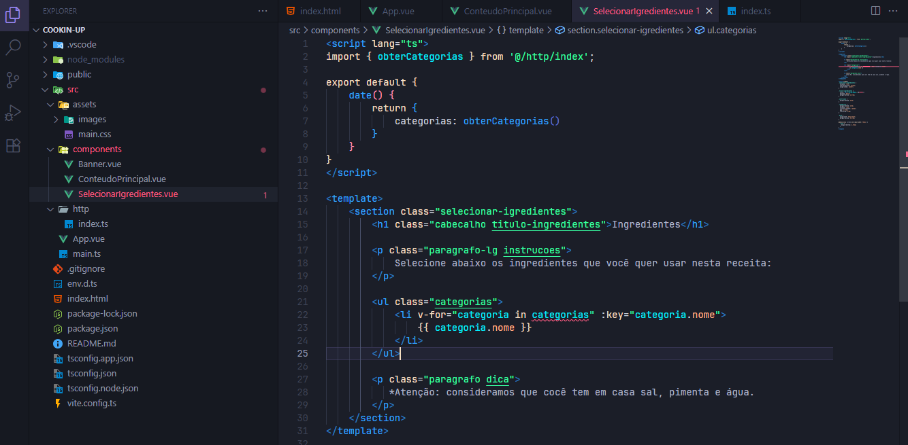Open editor more actions ellipsis menu
The width and height of the screenshot is (908, 445).
[894, 11]
